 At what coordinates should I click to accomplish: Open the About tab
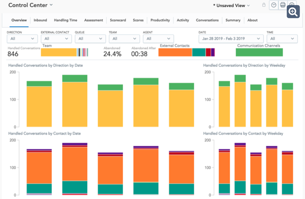[x=252, y=20]
